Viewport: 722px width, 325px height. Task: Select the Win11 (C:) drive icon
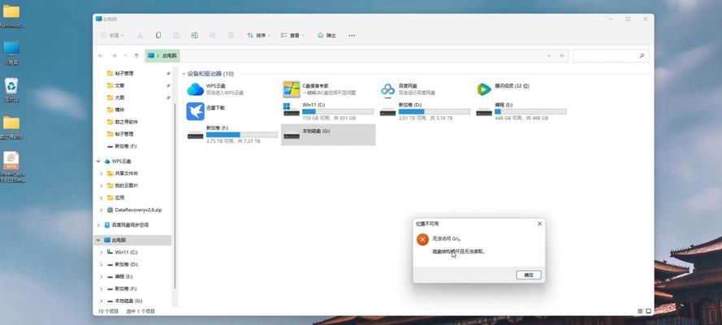[291, 110]
